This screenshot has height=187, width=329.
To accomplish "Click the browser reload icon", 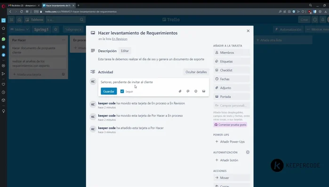I will (x=21, y=12).
